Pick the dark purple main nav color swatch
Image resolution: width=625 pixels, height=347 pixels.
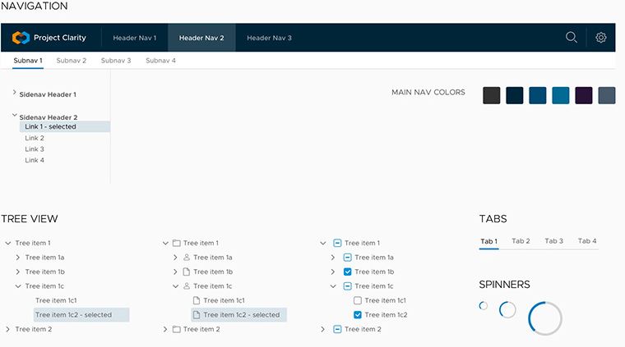[x=584, y=95]
